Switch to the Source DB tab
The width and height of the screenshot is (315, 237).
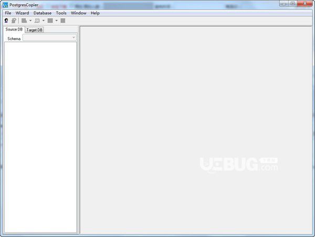pyautogui.click(x=14, y=29)
